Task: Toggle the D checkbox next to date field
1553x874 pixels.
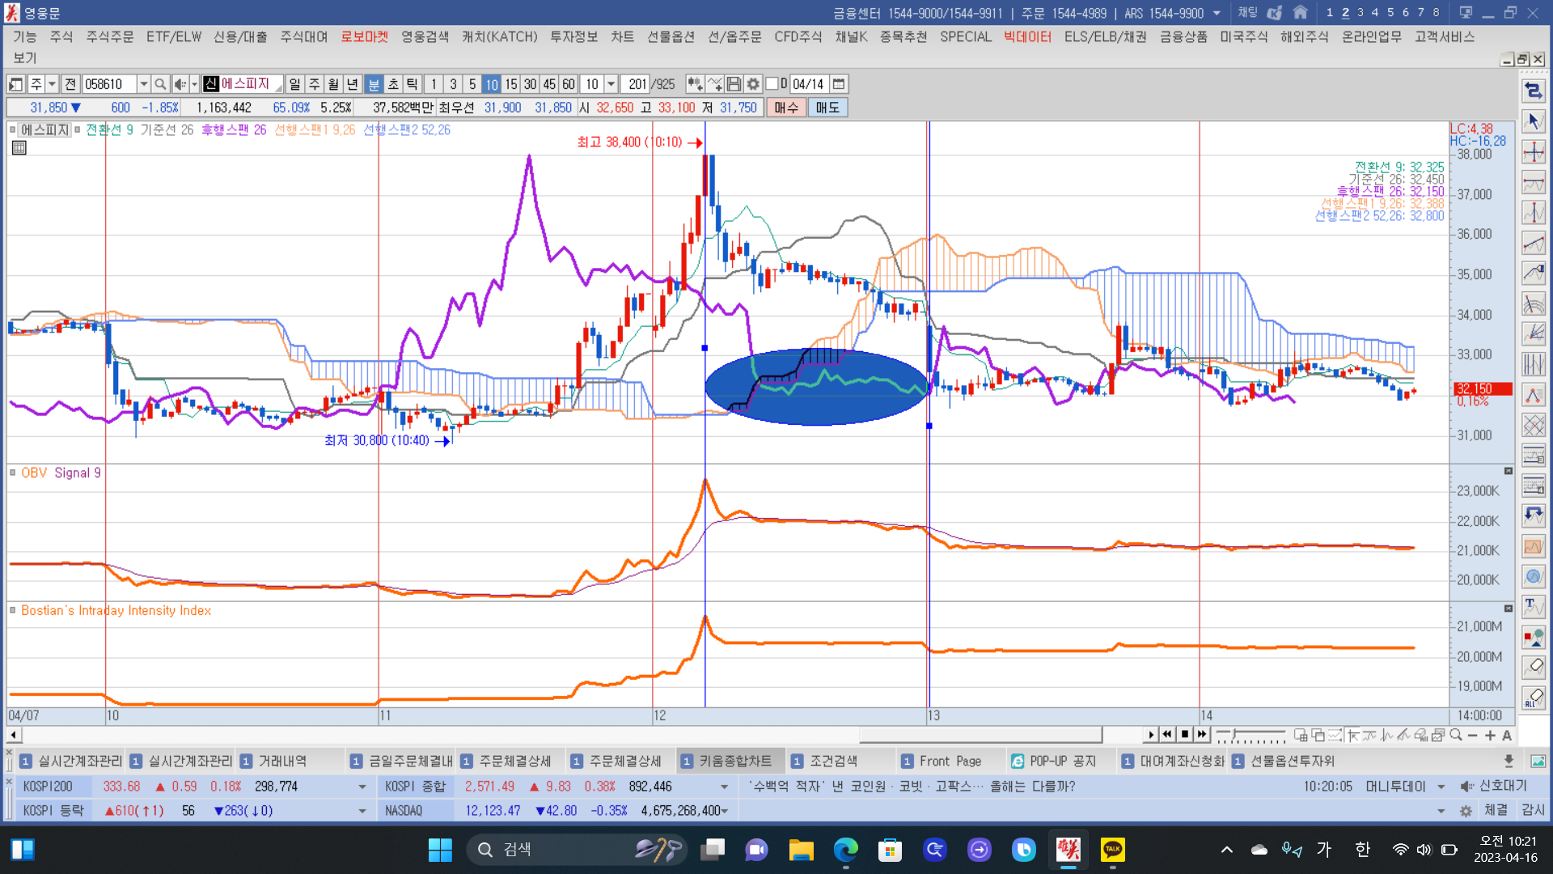Action: pos(772,84)
